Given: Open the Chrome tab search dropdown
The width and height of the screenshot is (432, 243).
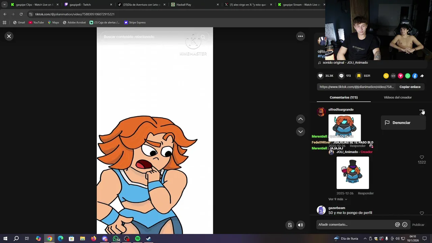Looking at the screenshot, I should click(4, 5).
